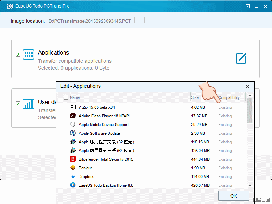Check the select-all Name checkbox
Viewport: 272px width, 204px height.
[66, 97]
